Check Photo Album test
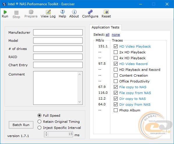The image size is (174, 144). (x=116, y=110)
